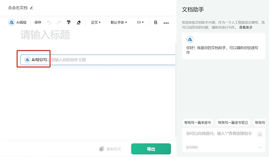Screen dimensions: 269x157
Task: Click the eraser clear-format icon
Action: [79, 22]
